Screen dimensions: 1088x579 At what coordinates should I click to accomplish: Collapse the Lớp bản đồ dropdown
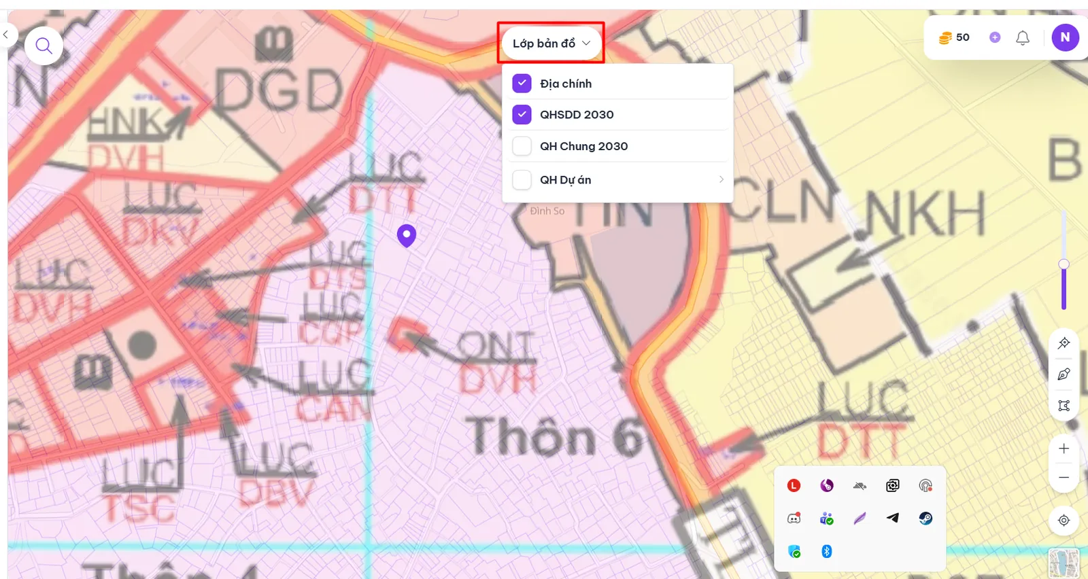pos(551,43)
